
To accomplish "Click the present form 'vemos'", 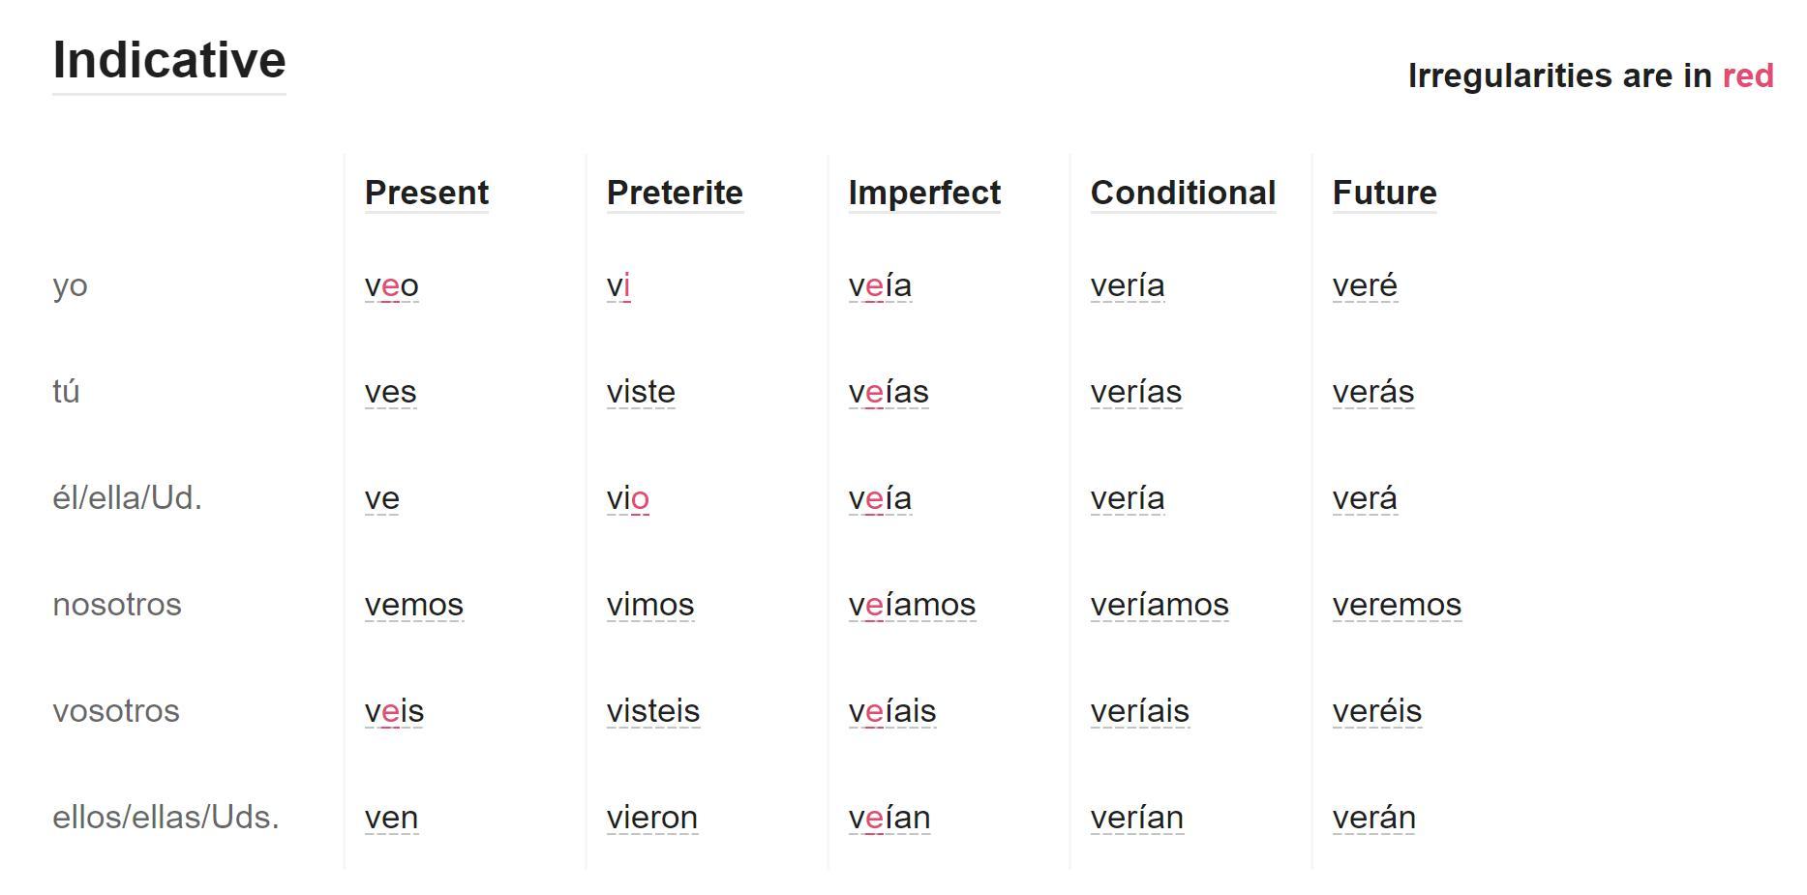I will click(x=413, y=606).
